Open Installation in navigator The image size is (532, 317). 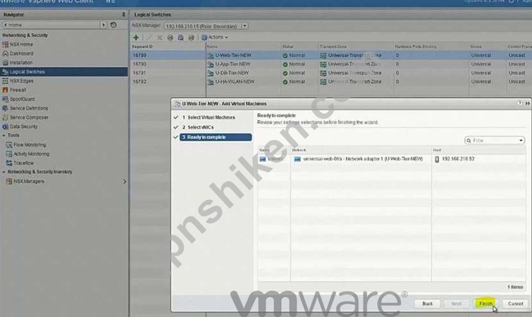pyautogui.click(x=21, y=63)
